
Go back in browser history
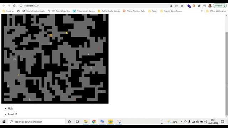point(4,6)
